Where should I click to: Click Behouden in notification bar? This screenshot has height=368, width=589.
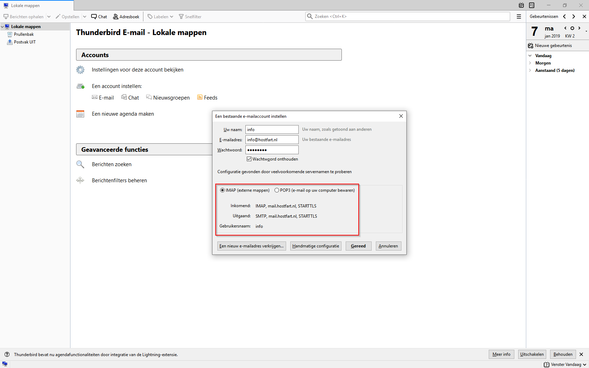563,354
